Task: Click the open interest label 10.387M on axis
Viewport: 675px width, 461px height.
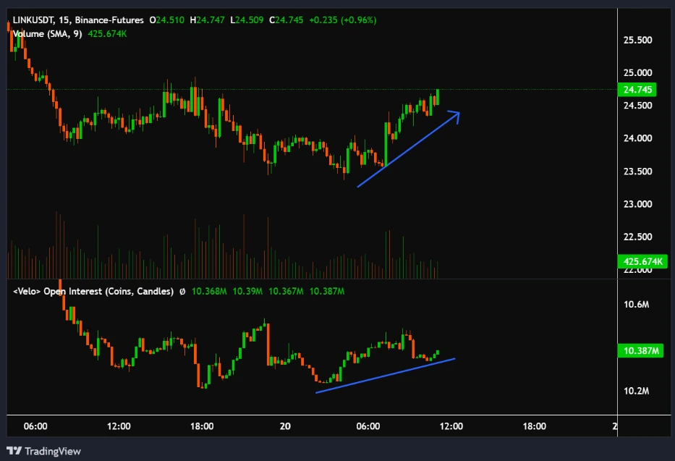Action: pyautogui.click(x=640, y=350)
